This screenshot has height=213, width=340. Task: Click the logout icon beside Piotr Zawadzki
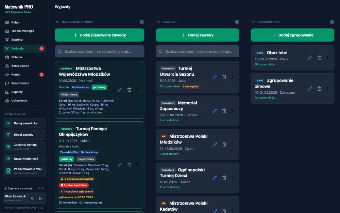tap(41, 198)
